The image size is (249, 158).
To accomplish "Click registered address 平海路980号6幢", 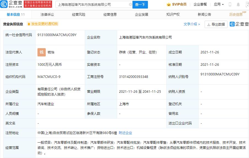I will click(77, 133).
